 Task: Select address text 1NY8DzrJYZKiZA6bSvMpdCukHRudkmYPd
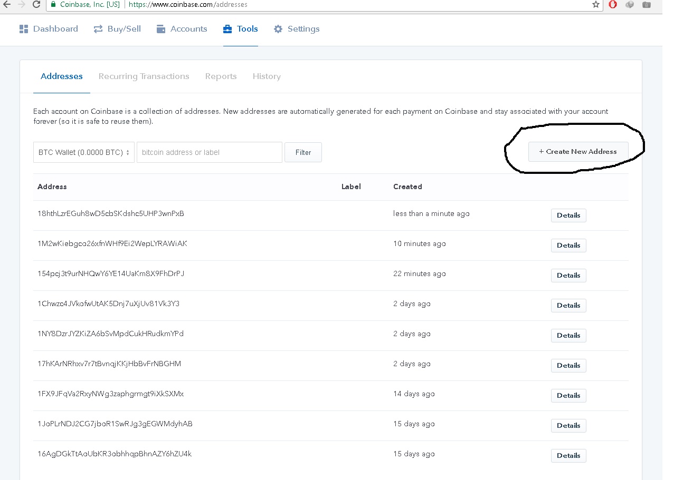[x=111, y=334]
